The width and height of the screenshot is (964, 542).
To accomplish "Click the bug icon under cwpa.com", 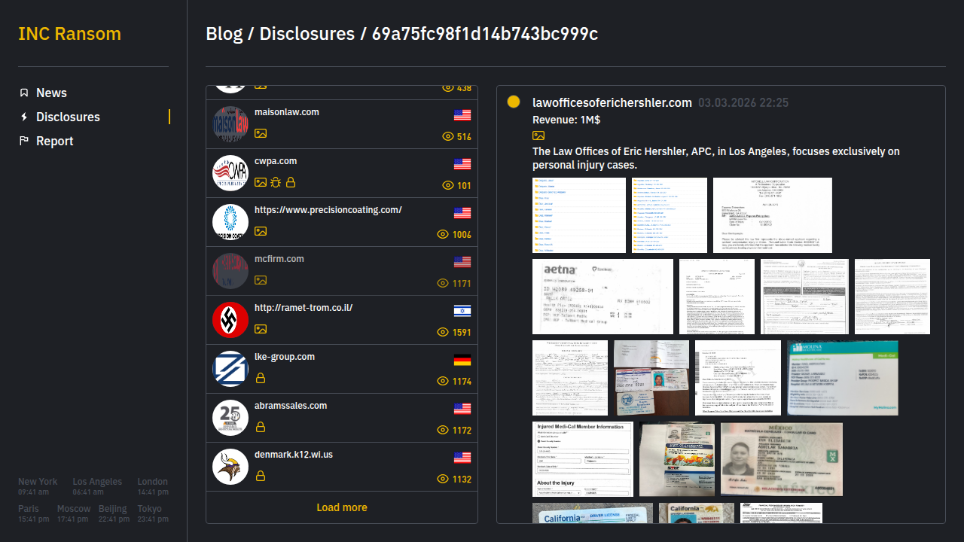I will click(276, 182).
